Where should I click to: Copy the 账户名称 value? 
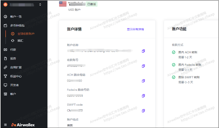tap(143, 51)
